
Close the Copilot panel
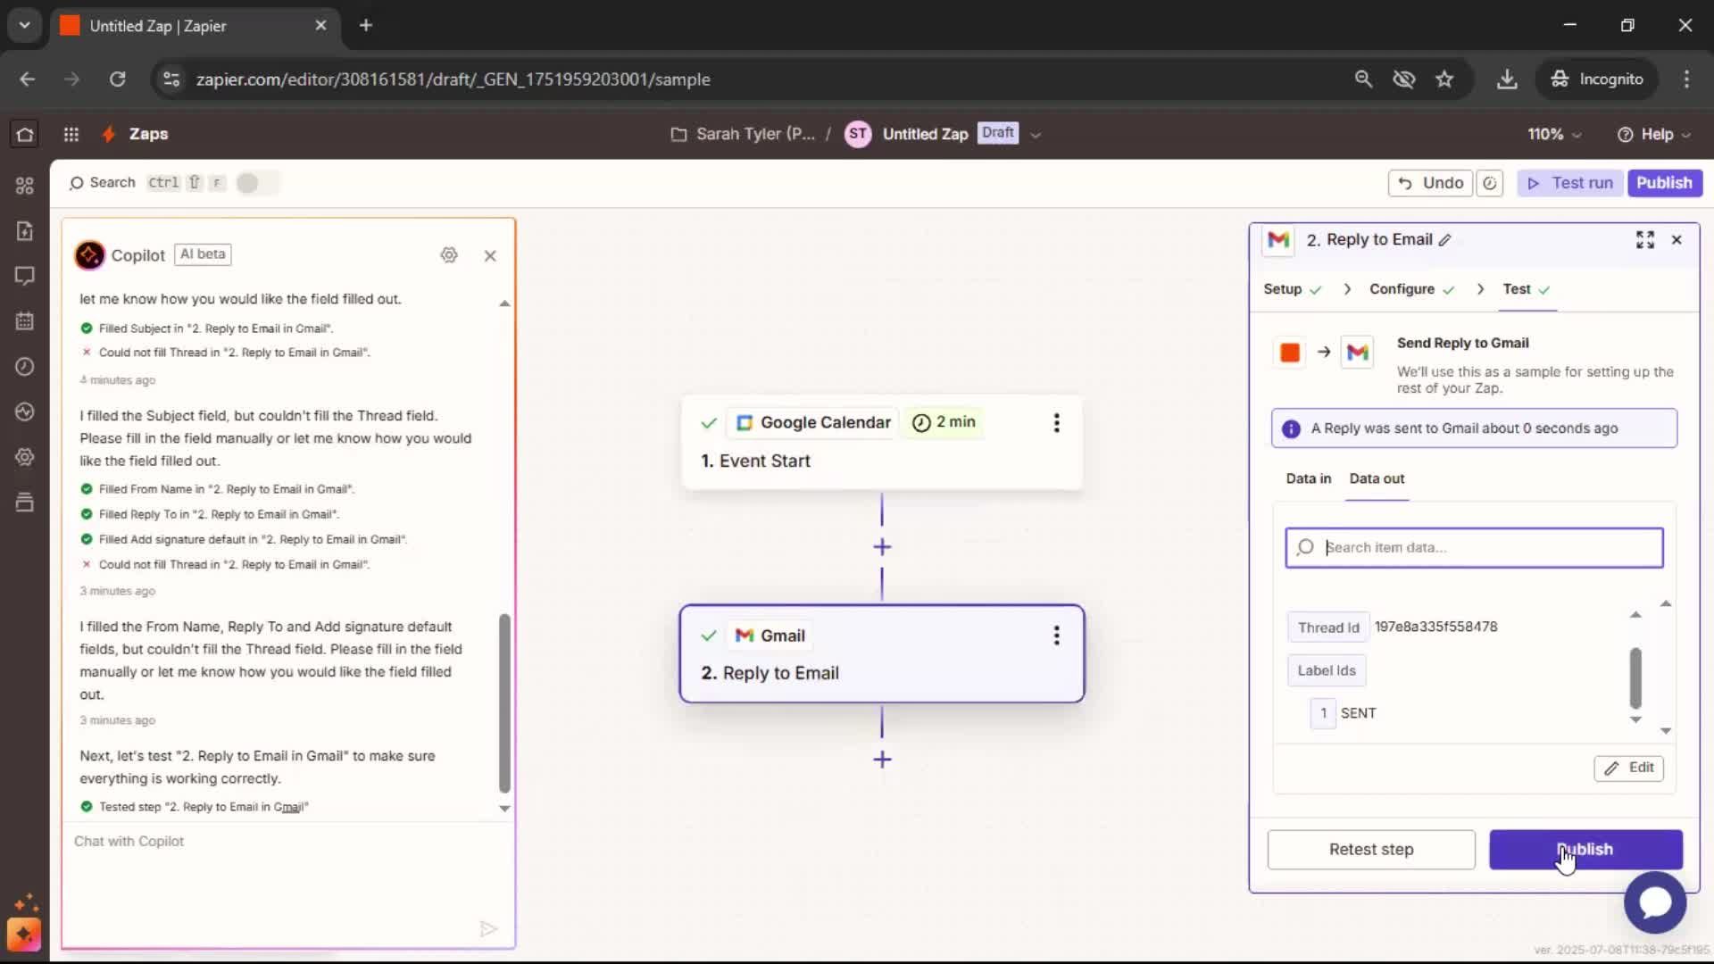click(x=490, y=255)
